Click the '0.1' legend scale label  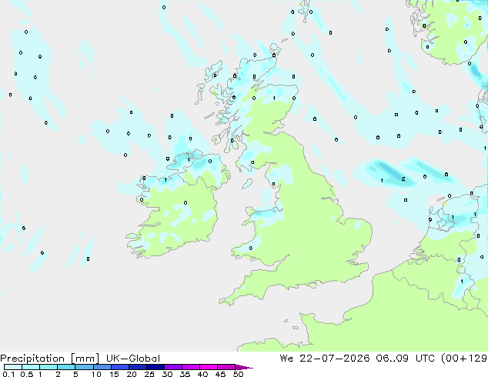pyautogui.click(x=8, y=374)
